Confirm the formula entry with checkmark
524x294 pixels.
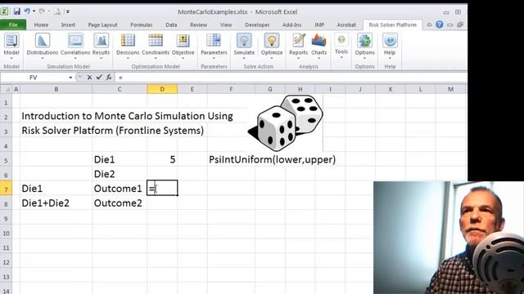(99, 78)
